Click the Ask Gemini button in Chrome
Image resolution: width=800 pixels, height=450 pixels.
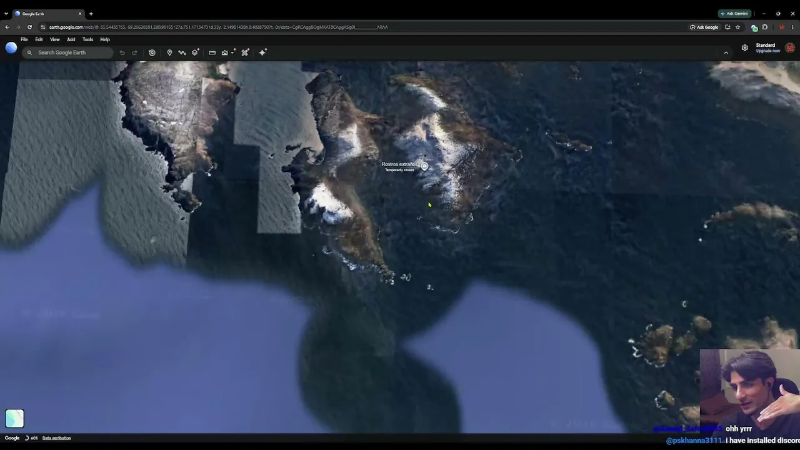(x=734, y=13)
